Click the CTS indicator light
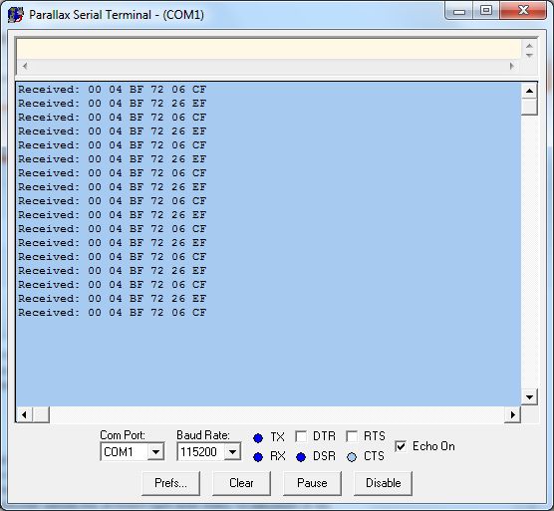 (x=352, y=457)
